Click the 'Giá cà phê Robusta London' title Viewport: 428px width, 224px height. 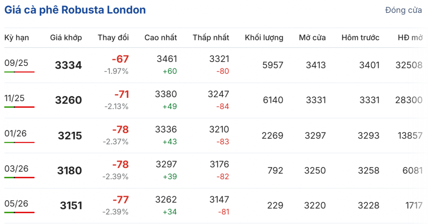tap(75, 10)
